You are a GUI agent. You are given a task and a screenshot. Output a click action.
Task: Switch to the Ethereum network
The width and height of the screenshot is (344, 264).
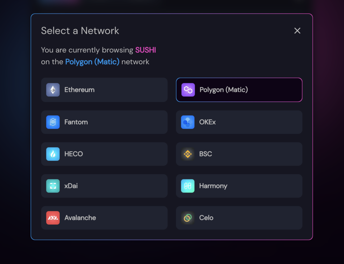click(x=104, y=90)
